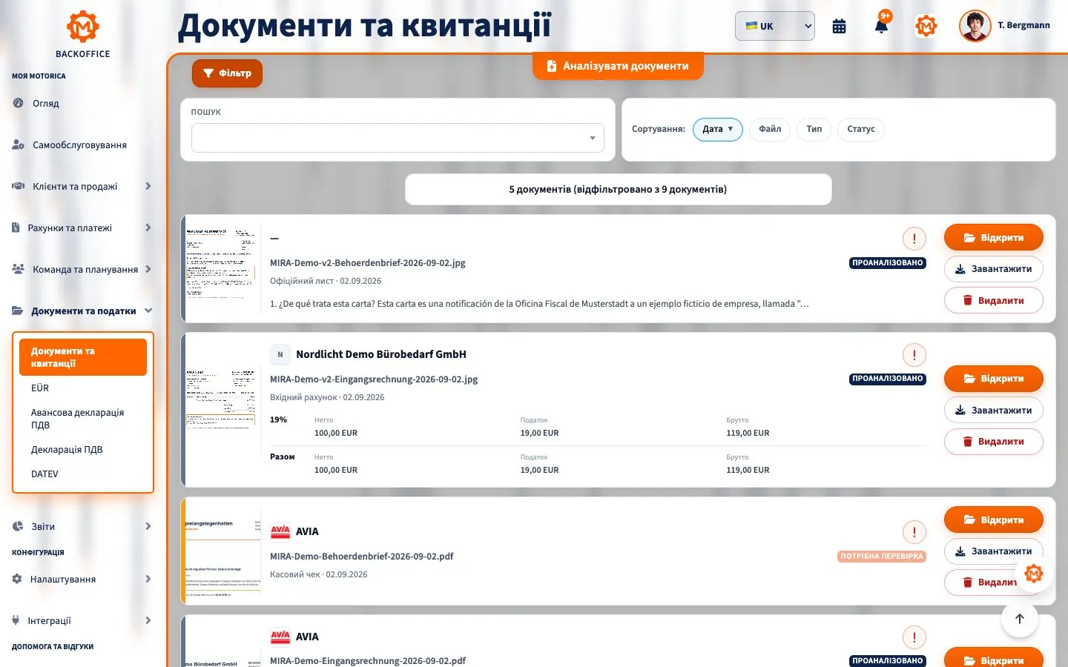Click AVIA logo on Eingangsrechnung pdf card

click(x=280, y=637)
